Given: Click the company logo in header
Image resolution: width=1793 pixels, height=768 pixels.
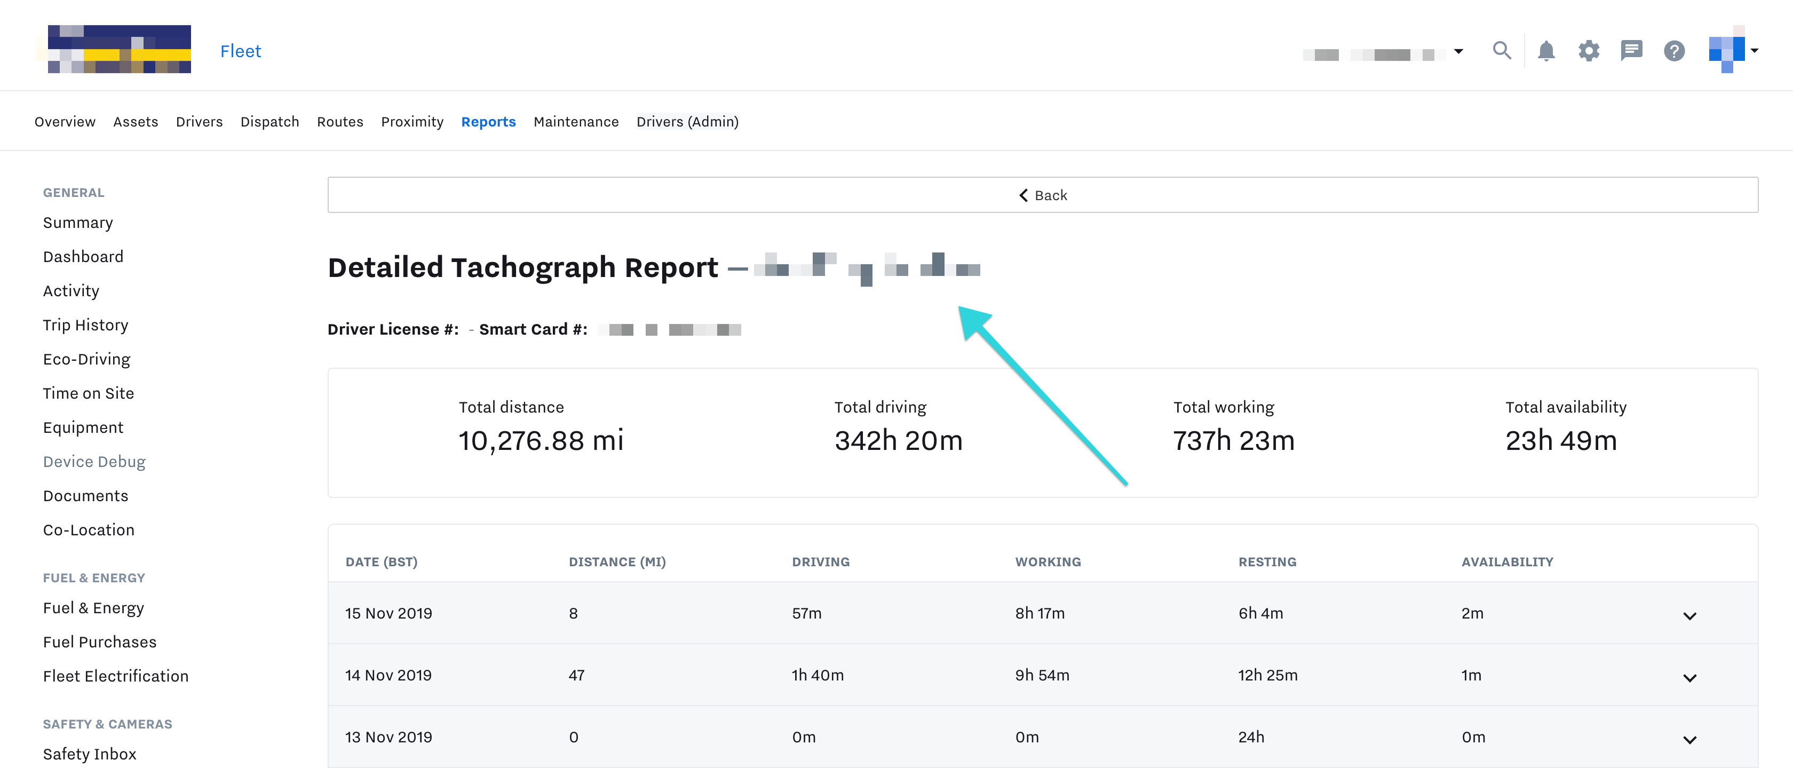Looking at the screenshot, I should coord(119,50).
